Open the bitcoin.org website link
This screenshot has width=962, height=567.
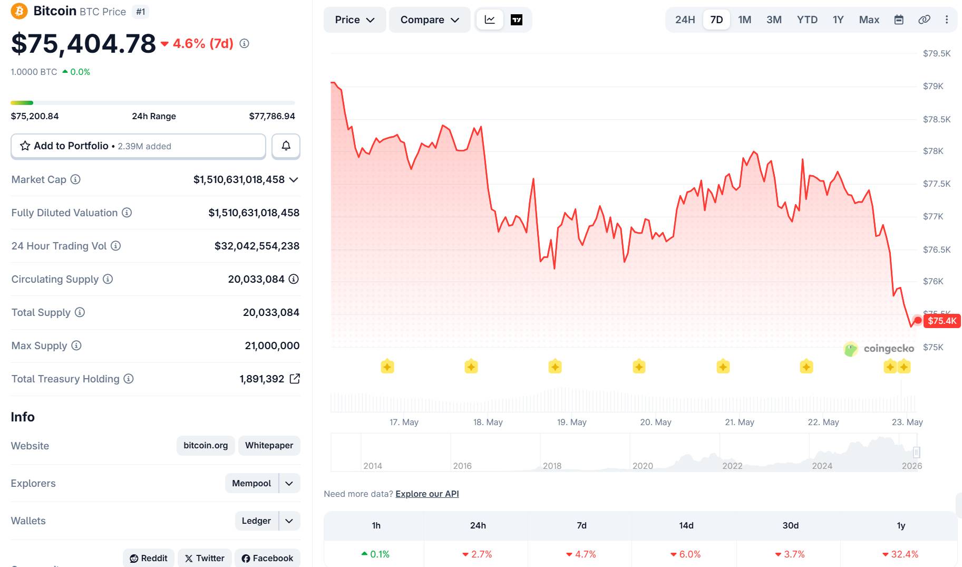pyautogui.click(x=206, y=445)
